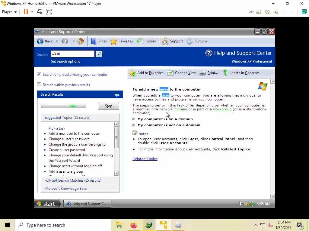This screenshot has height=231, width=309.
Task: Click Locate in Contents
Action: tap(241, 73)
